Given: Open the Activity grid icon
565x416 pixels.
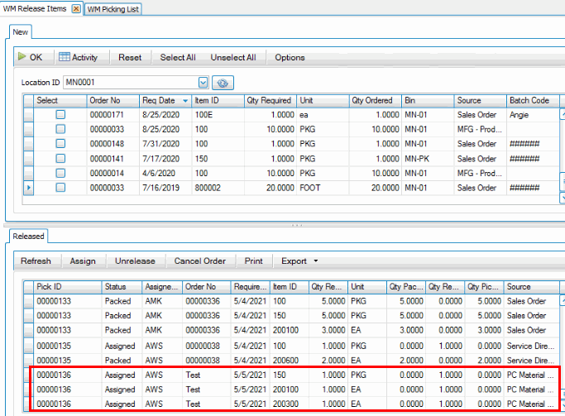Looking at the screenshot, I should click(65, 57).
